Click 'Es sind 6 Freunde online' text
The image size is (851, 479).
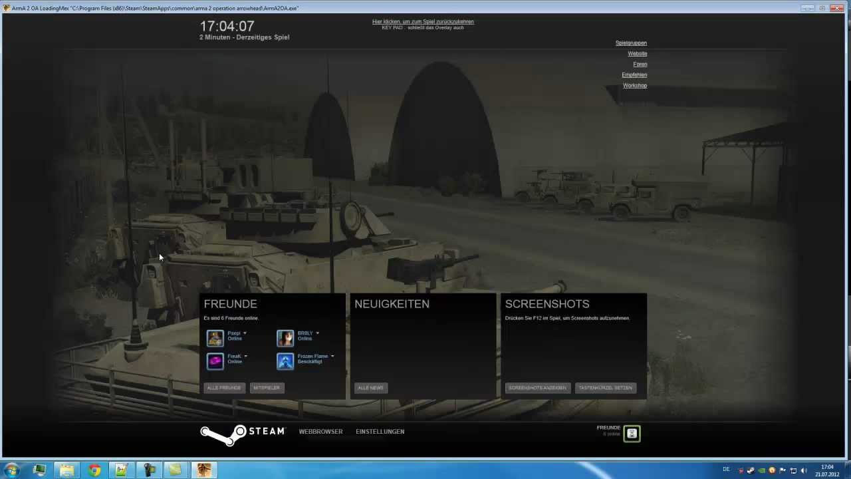click(x=231, y=318)
